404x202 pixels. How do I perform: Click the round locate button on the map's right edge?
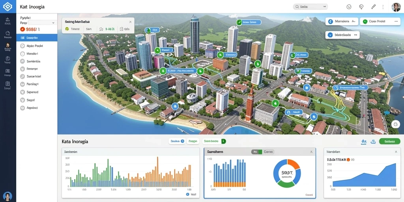[x=395, y=124]
